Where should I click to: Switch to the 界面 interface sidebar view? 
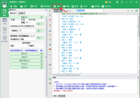5,21
